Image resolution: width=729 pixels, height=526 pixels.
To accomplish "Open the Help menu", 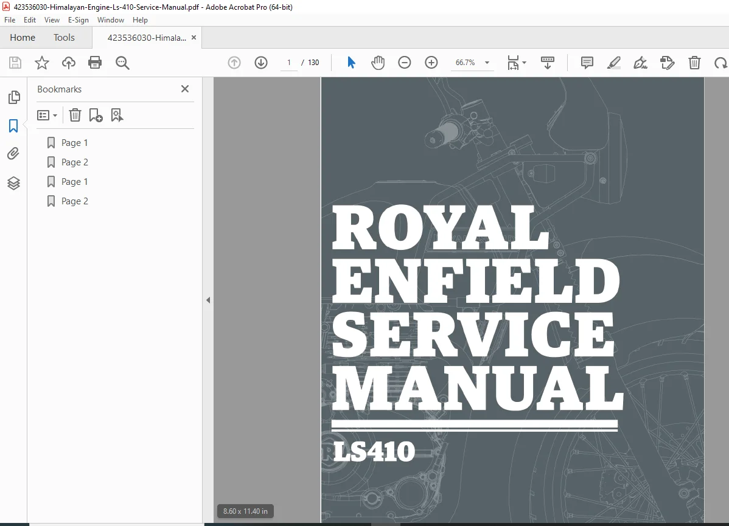I will [140, 20].
